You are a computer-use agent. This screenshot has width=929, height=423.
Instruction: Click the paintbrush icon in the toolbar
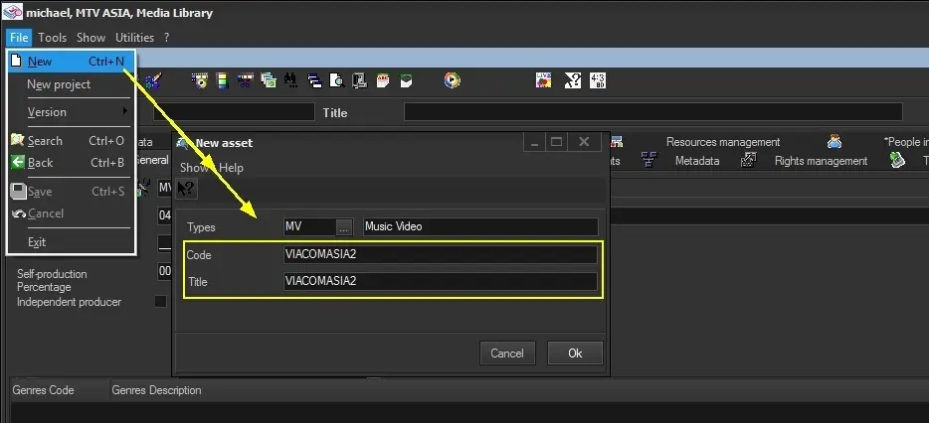click(153, 80)
